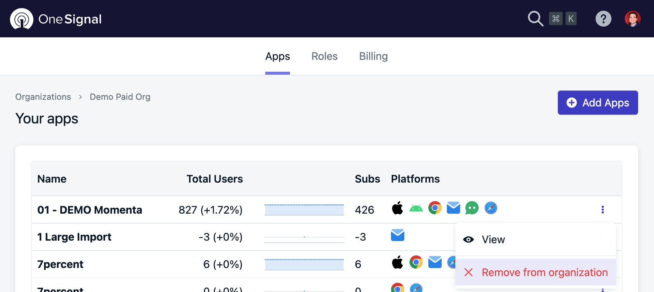Click email icon in DEMO Momenta row
Screen dimensions: 654x292
(454, 208)
